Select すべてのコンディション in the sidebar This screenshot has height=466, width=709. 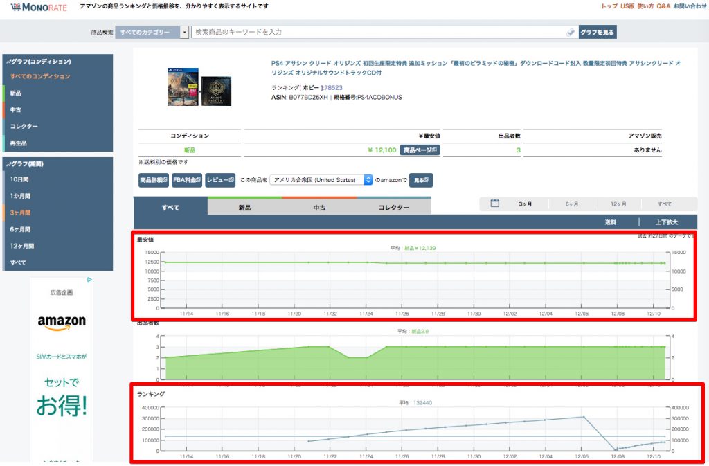[40, 76]
